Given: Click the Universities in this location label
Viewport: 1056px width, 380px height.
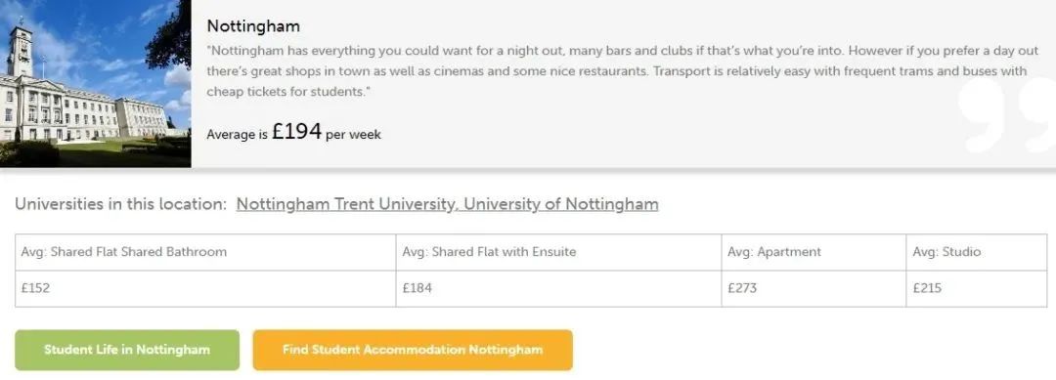Looking at the screenshot, I should pos(121,204).
